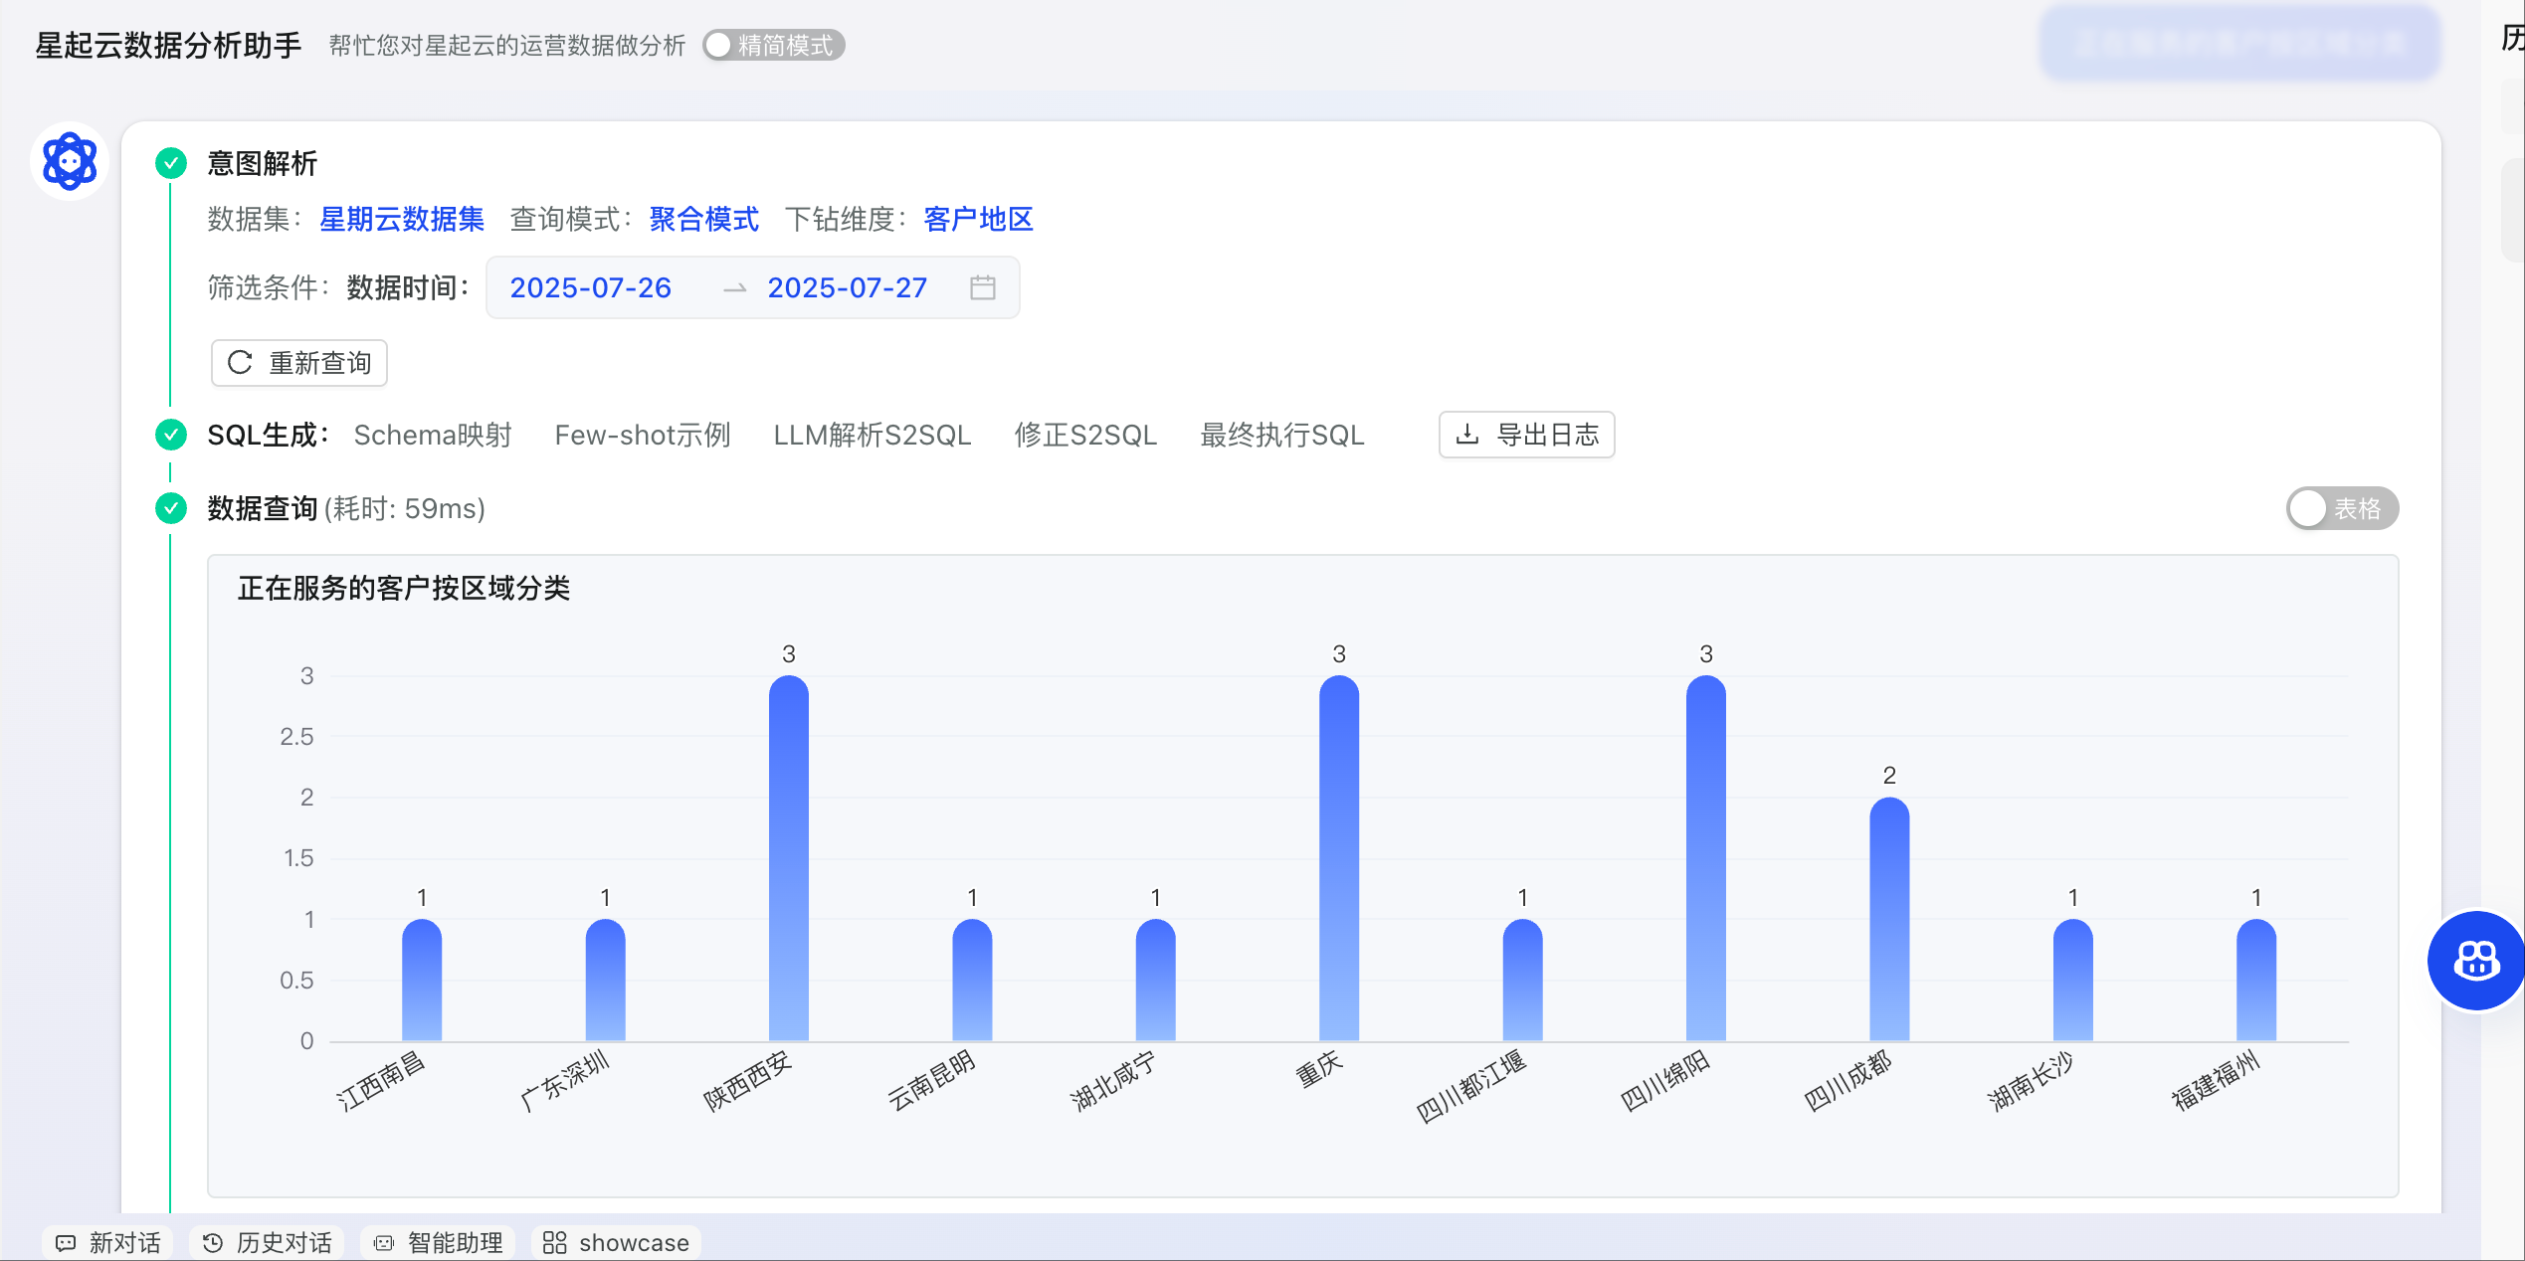Open 历史对话 list
This screenshot has width=2525, height=1261.
click(267, 1242)
